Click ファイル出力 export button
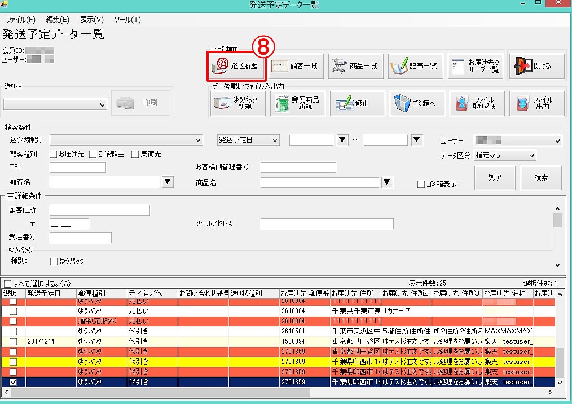 (536, 104)
